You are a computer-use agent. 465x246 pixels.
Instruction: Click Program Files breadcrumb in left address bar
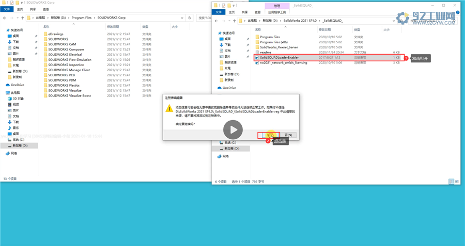tap(82, 18)
